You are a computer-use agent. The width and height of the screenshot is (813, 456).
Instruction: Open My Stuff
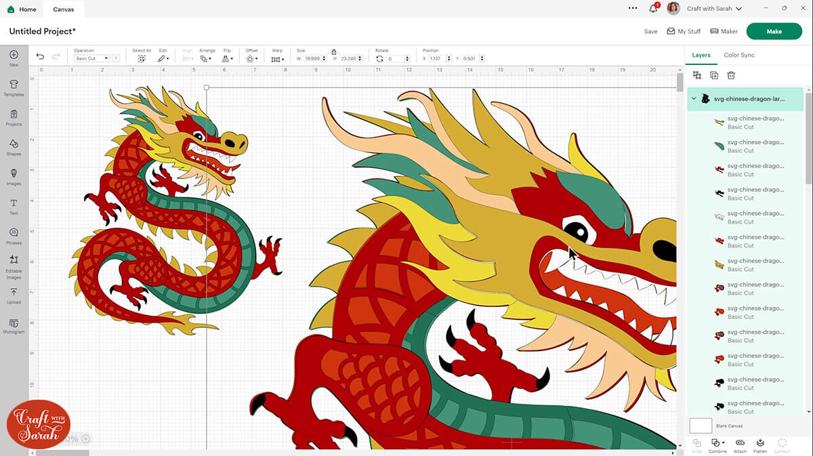[x=684, y=31]
